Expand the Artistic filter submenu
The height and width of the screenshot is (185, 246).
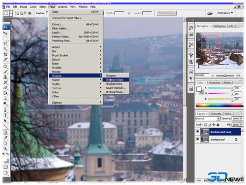click(x=76, y=47)
